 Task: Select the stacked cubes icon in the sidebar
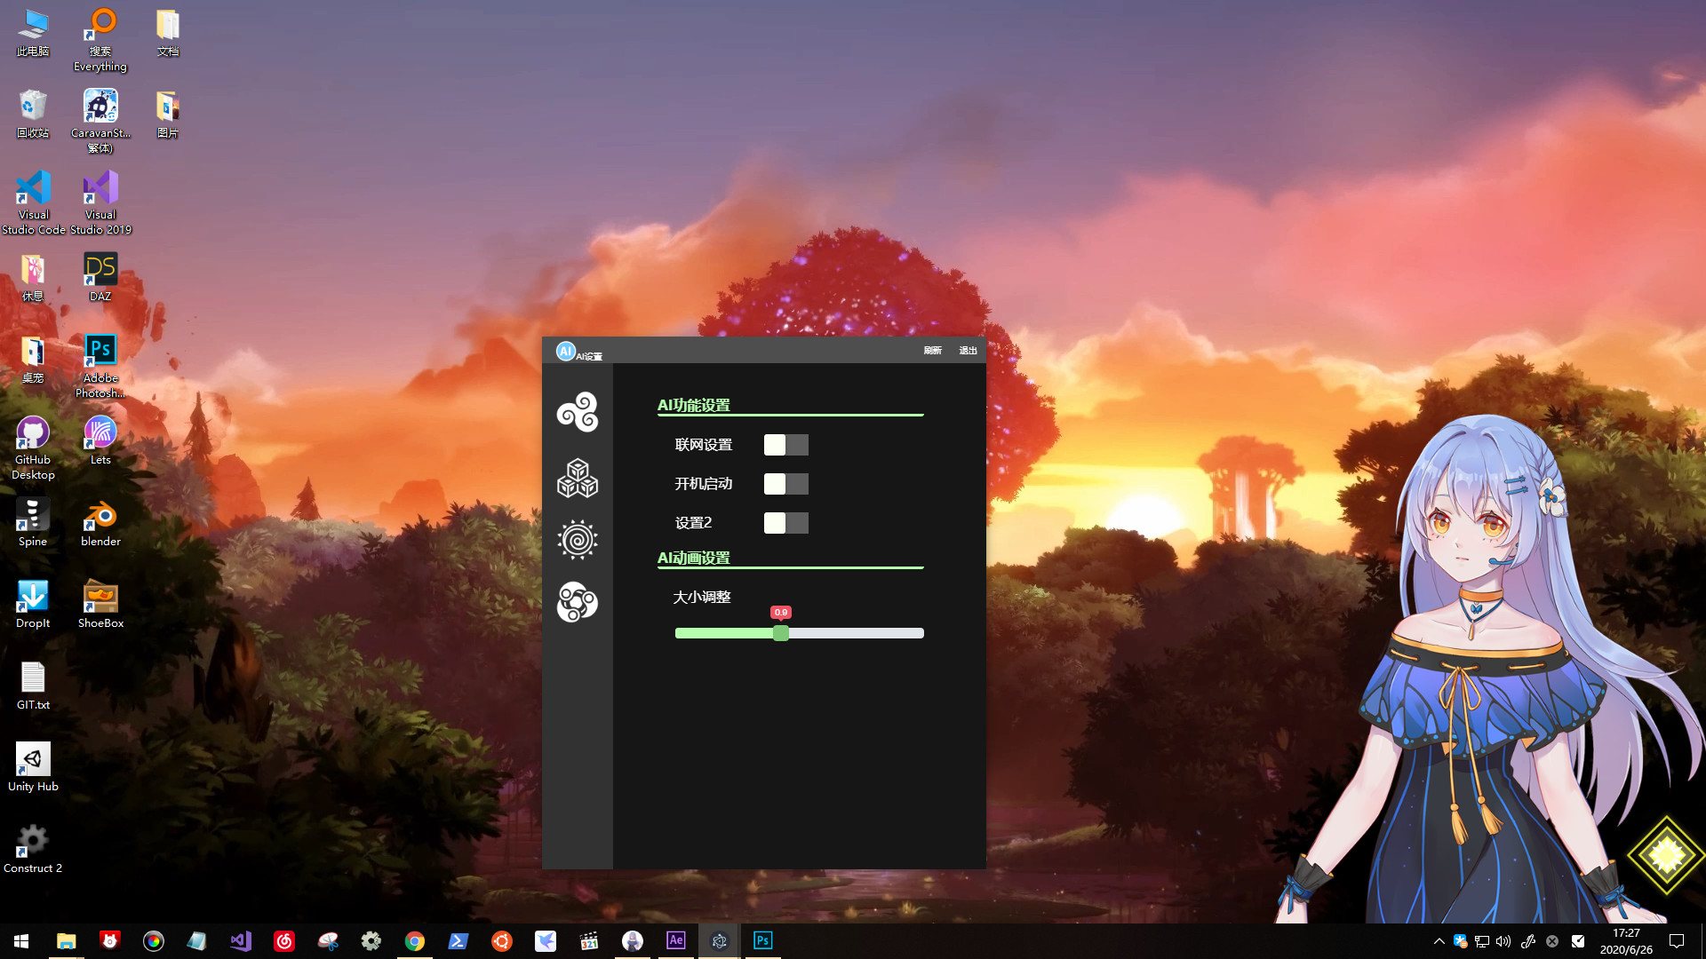578,479
